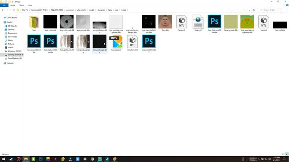Open Photoshop from taskbar
The image size is (289, 162).
41,159
